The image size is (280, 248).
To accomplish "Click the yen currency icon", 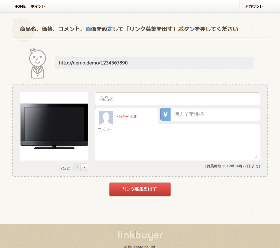I will click(x=165, y=114).
